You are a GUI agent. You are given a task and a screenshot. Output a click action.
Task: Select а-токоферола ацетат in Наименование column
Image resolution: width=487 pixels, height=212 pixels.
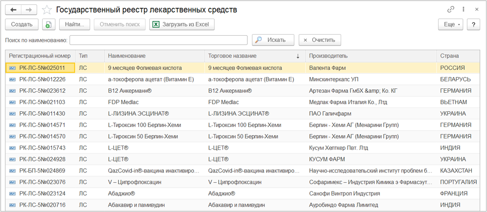pos(151,79)
